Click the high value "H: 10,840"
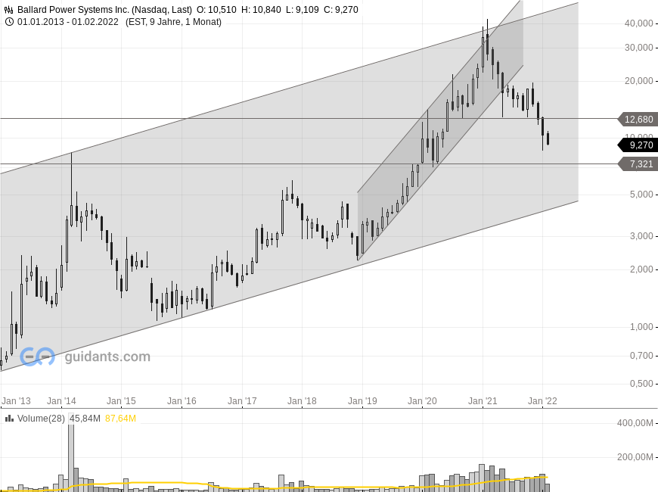The height and width of the screenshot is (492, 658). tap(261, 10)
